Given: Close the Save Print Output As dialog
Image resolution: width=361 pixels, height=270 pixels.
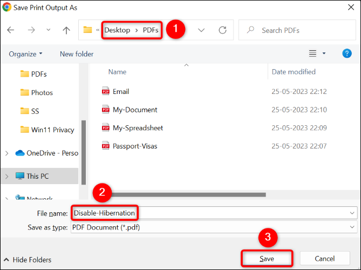Looking at the screenshot, I should 351,8.
